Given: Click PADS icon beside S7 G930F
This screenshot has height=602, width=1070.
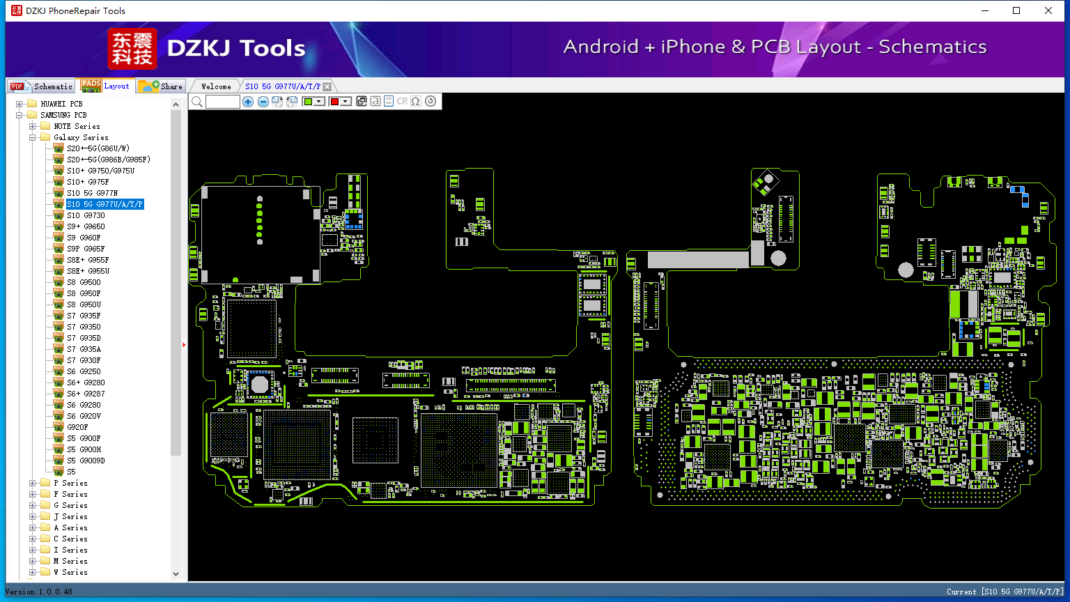Looking at the screenshot, I should (59, 360).
